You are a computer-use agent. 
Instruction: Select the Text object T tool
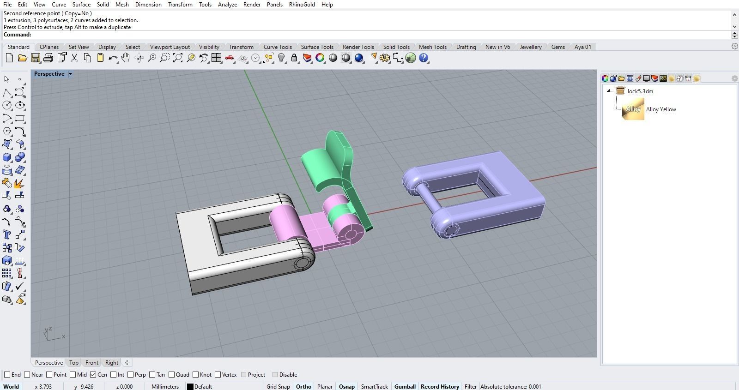(x=7, y=234)
